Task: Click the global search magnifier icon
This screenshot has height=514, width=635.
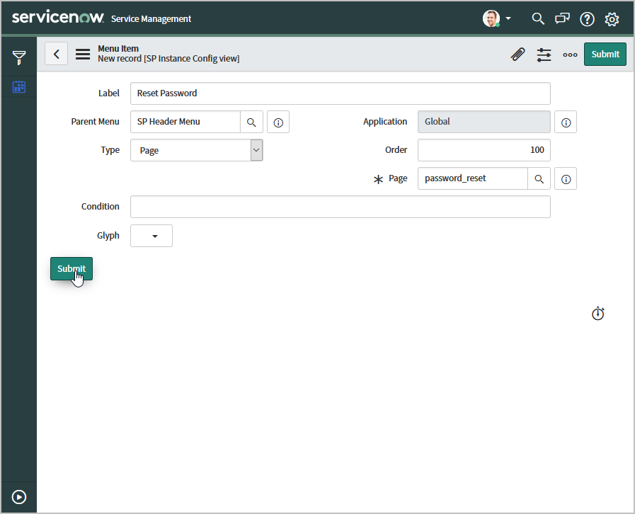Action: 538,18
